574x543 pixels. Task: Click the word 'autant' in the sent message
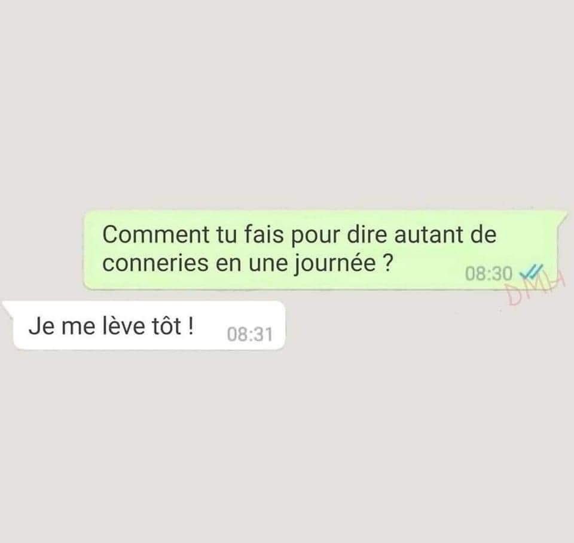(430, 234)
